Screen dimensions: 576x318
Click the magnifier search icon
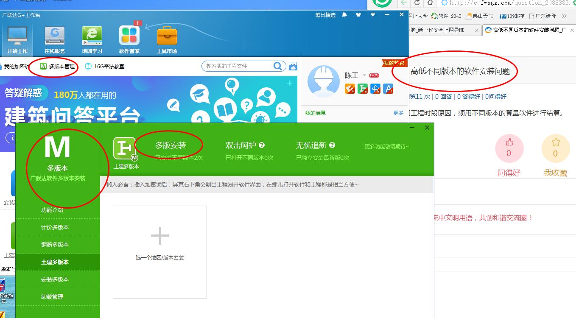pos(278,66)
